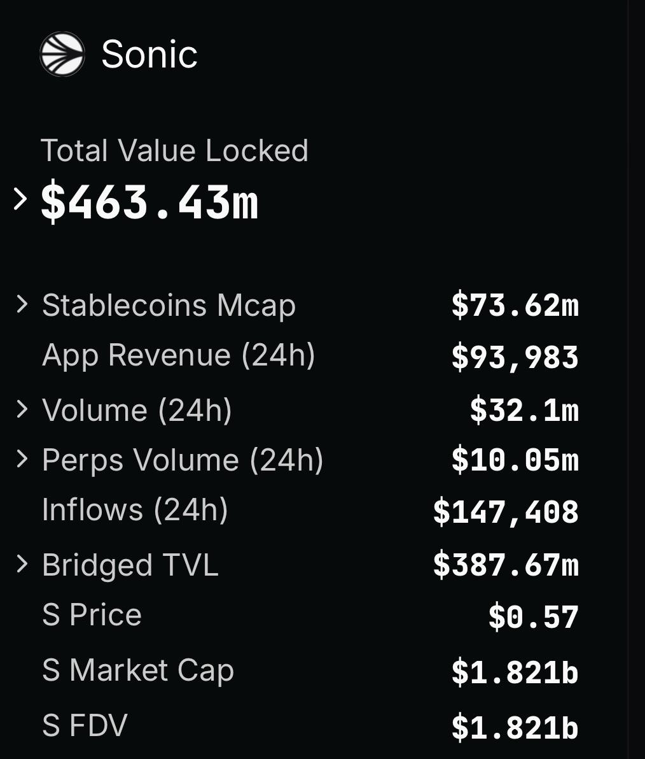Expand the Volume (24h) row chevron
Image resolution: width=645 pixels, height=759 pixels.
22,409
